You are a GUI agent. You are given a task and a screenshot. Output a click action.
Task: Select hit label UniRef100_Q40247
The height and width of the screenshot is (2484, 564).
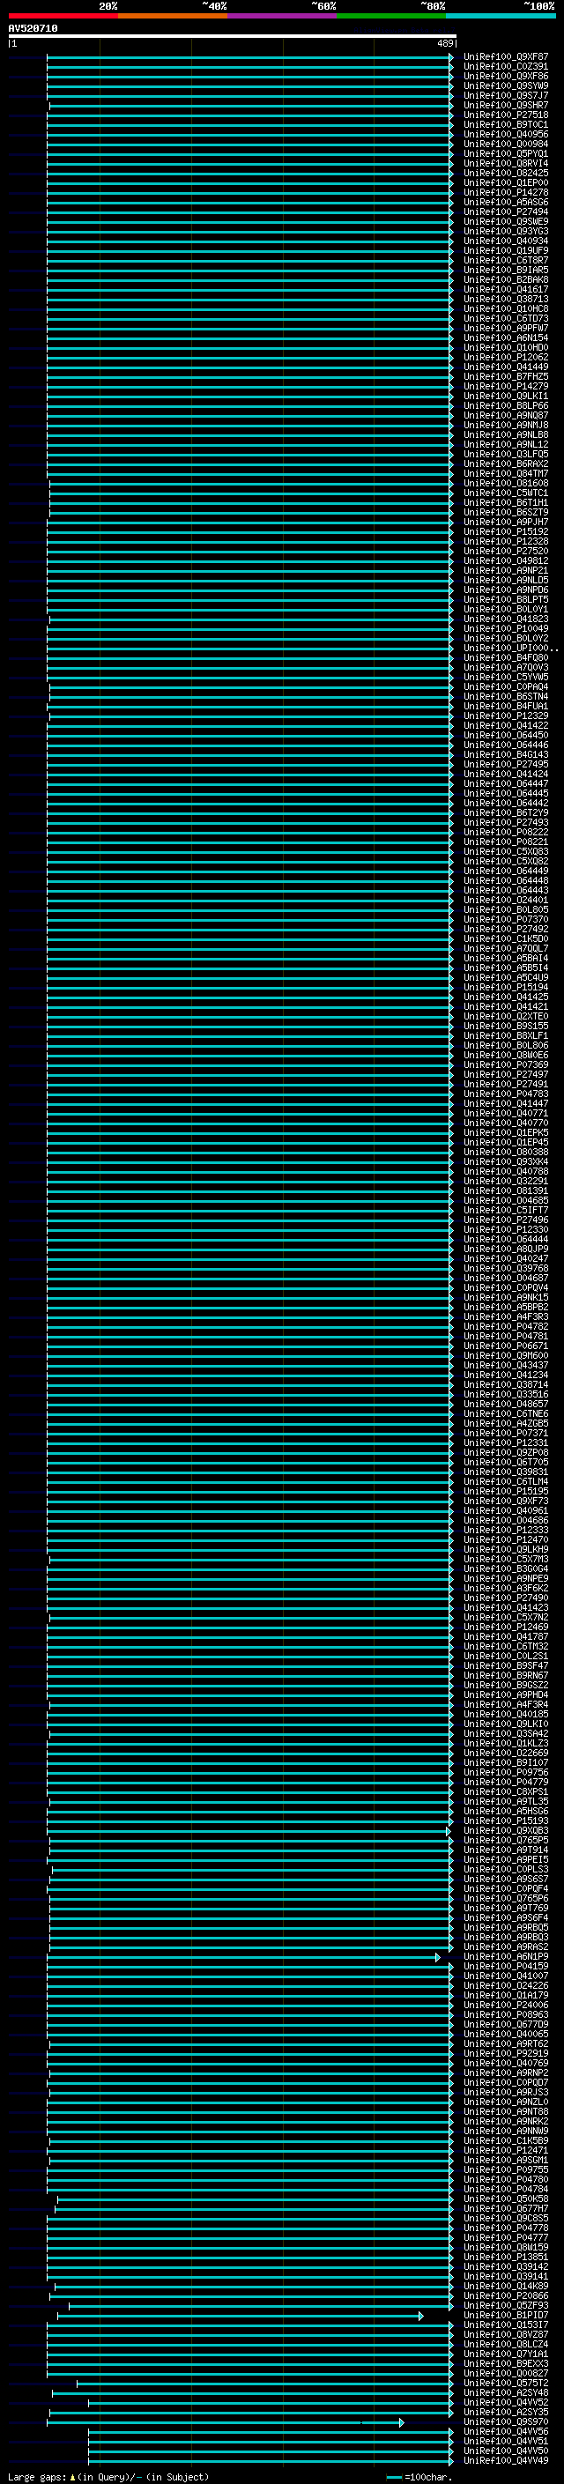[506, 1258]
